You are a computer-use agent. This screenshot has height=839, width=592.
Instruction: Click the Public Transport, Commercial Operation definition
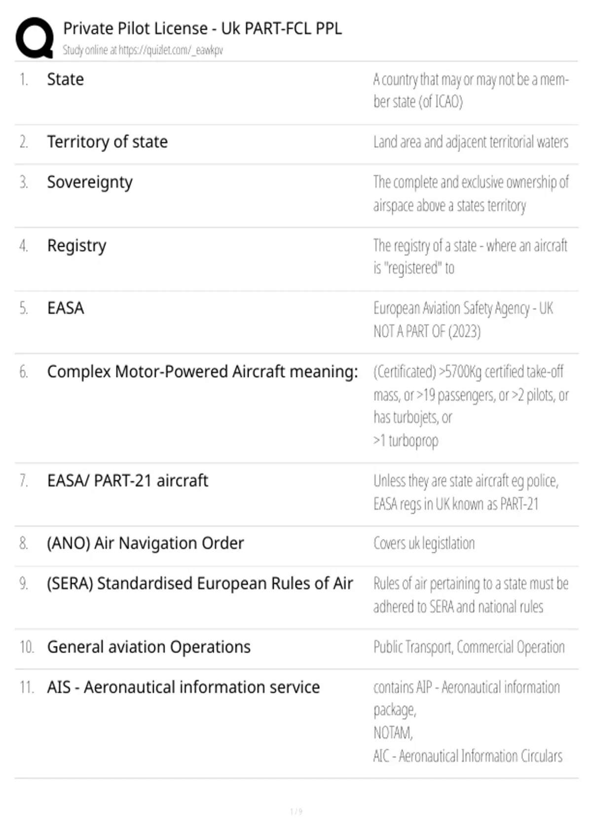click(x=469, y=647)
